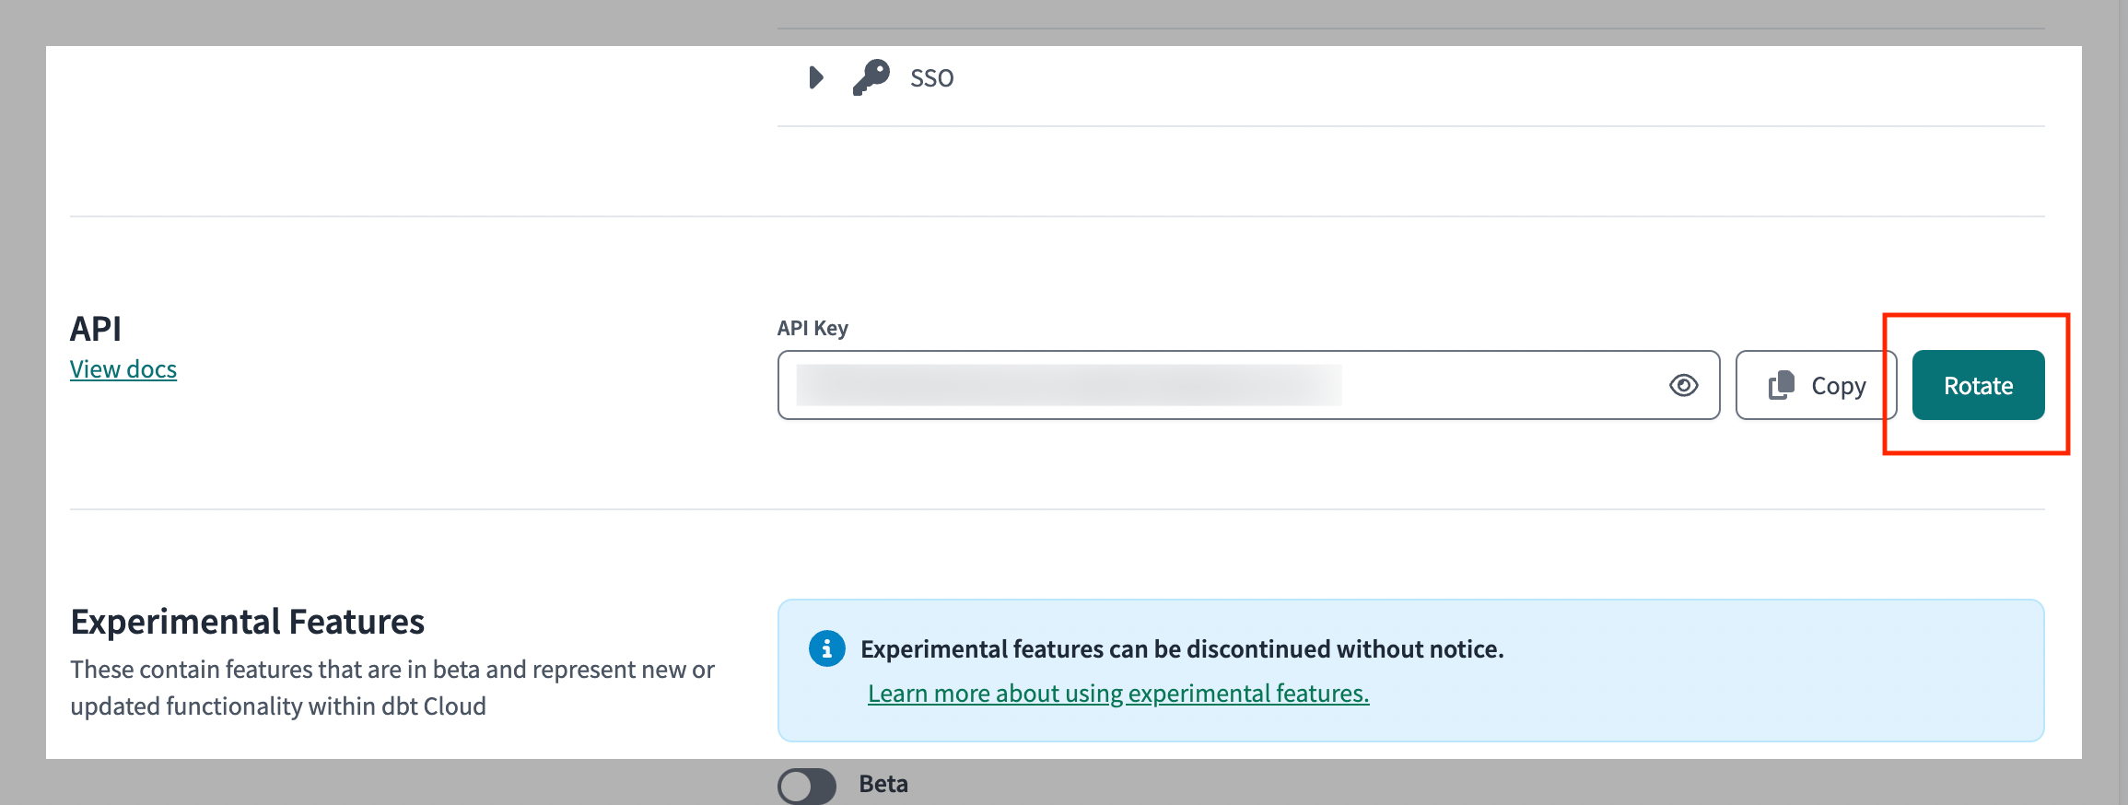Click the Beta toggle label text
This screenshot has height=805, width=2128.
(x=883, y=784)
